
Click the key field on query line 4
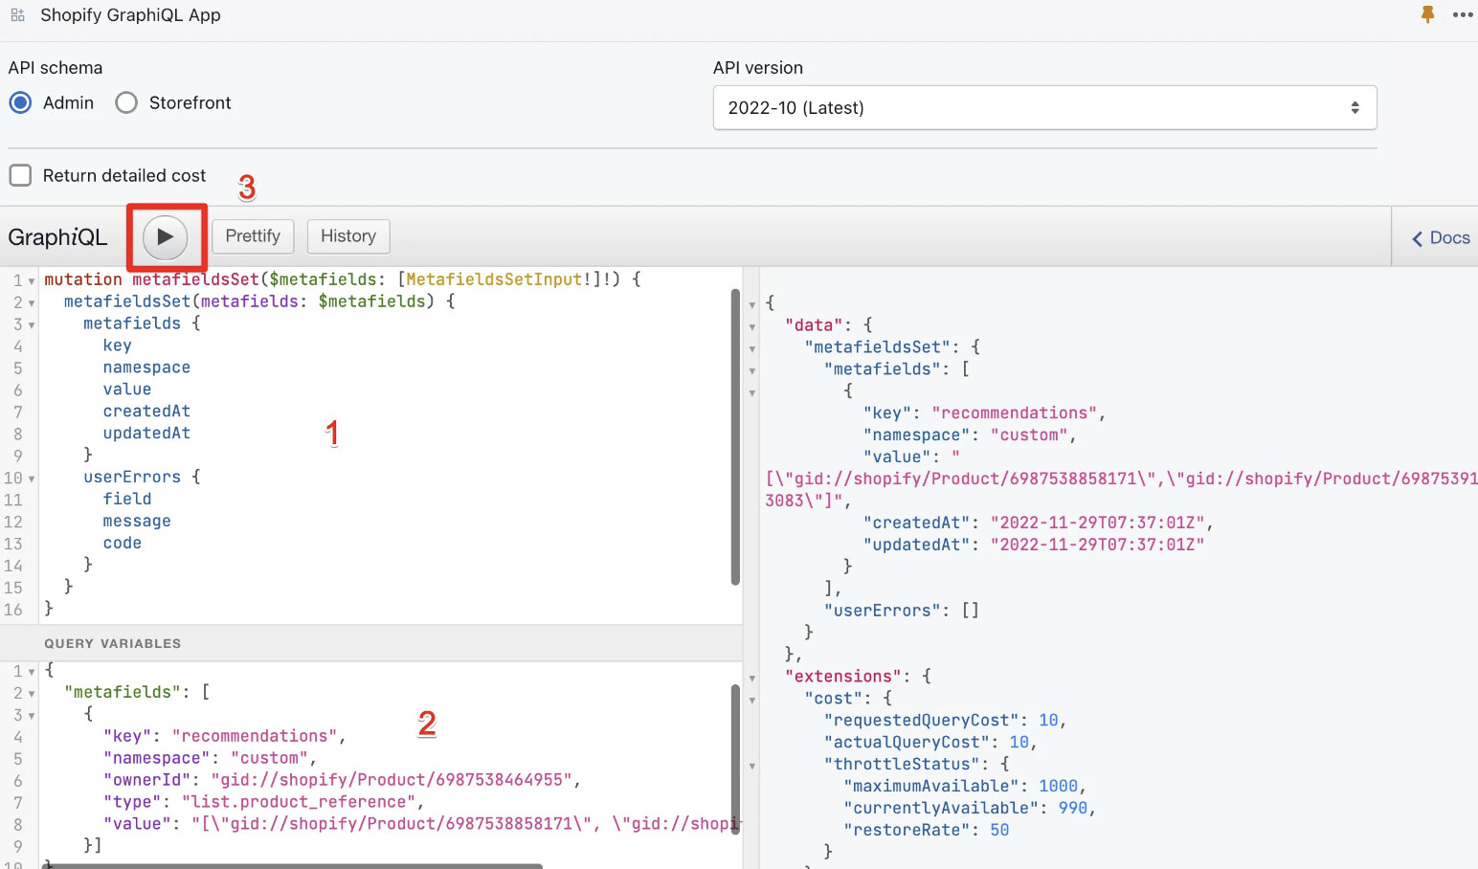point(118,345)
